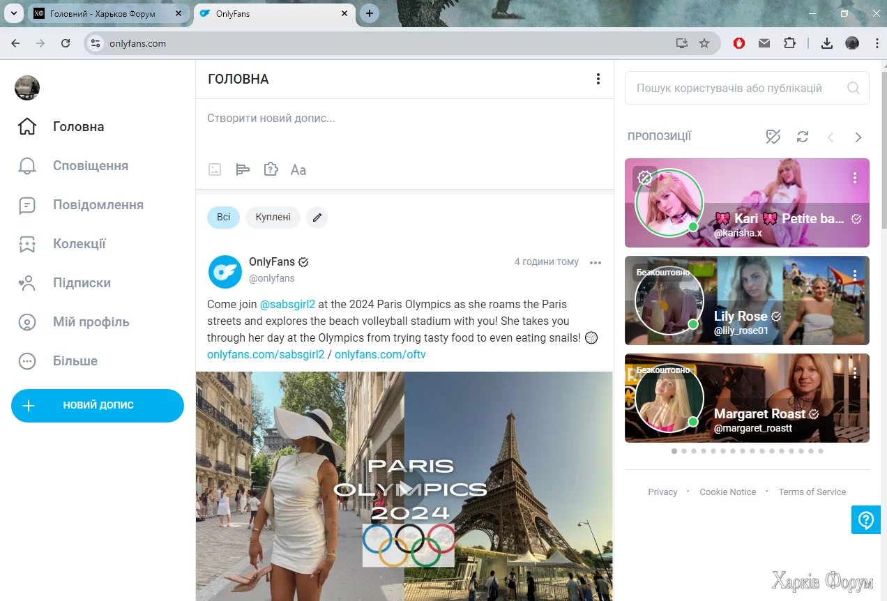Click the Створити новий допис text field
The width and height of the screenshot is (887, 601).
pos(404,119)
